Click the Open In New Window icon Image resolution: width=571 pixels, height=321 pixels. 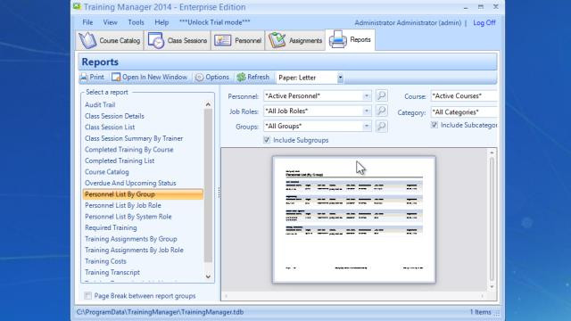pos(116,77)
